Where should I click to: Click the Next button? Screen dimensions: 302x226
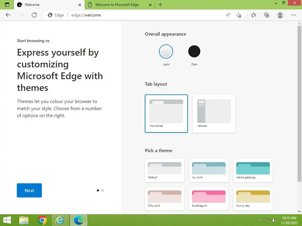[29, 190]
